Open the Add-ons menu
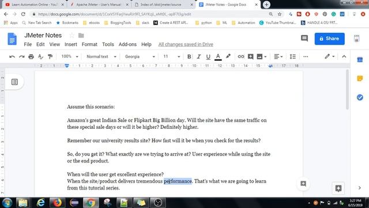 click(x=127, y=44)
